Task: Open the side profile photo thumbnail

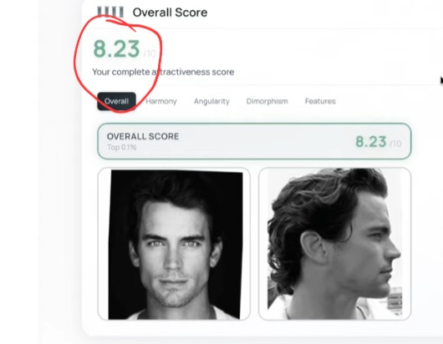Action: (x=334, y=244)
